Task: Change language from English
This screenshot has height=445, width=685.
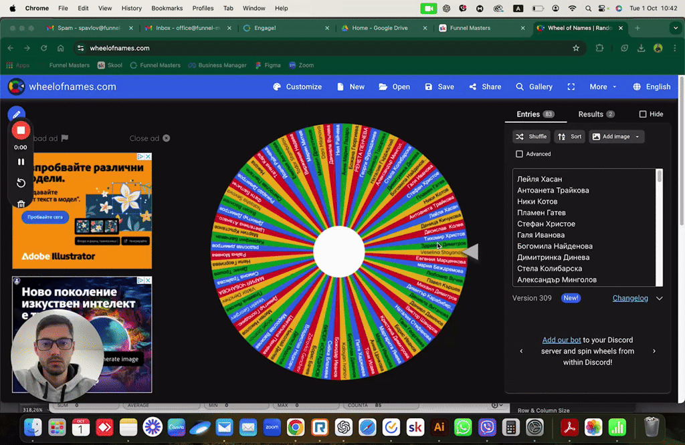Action: [652, 87]
